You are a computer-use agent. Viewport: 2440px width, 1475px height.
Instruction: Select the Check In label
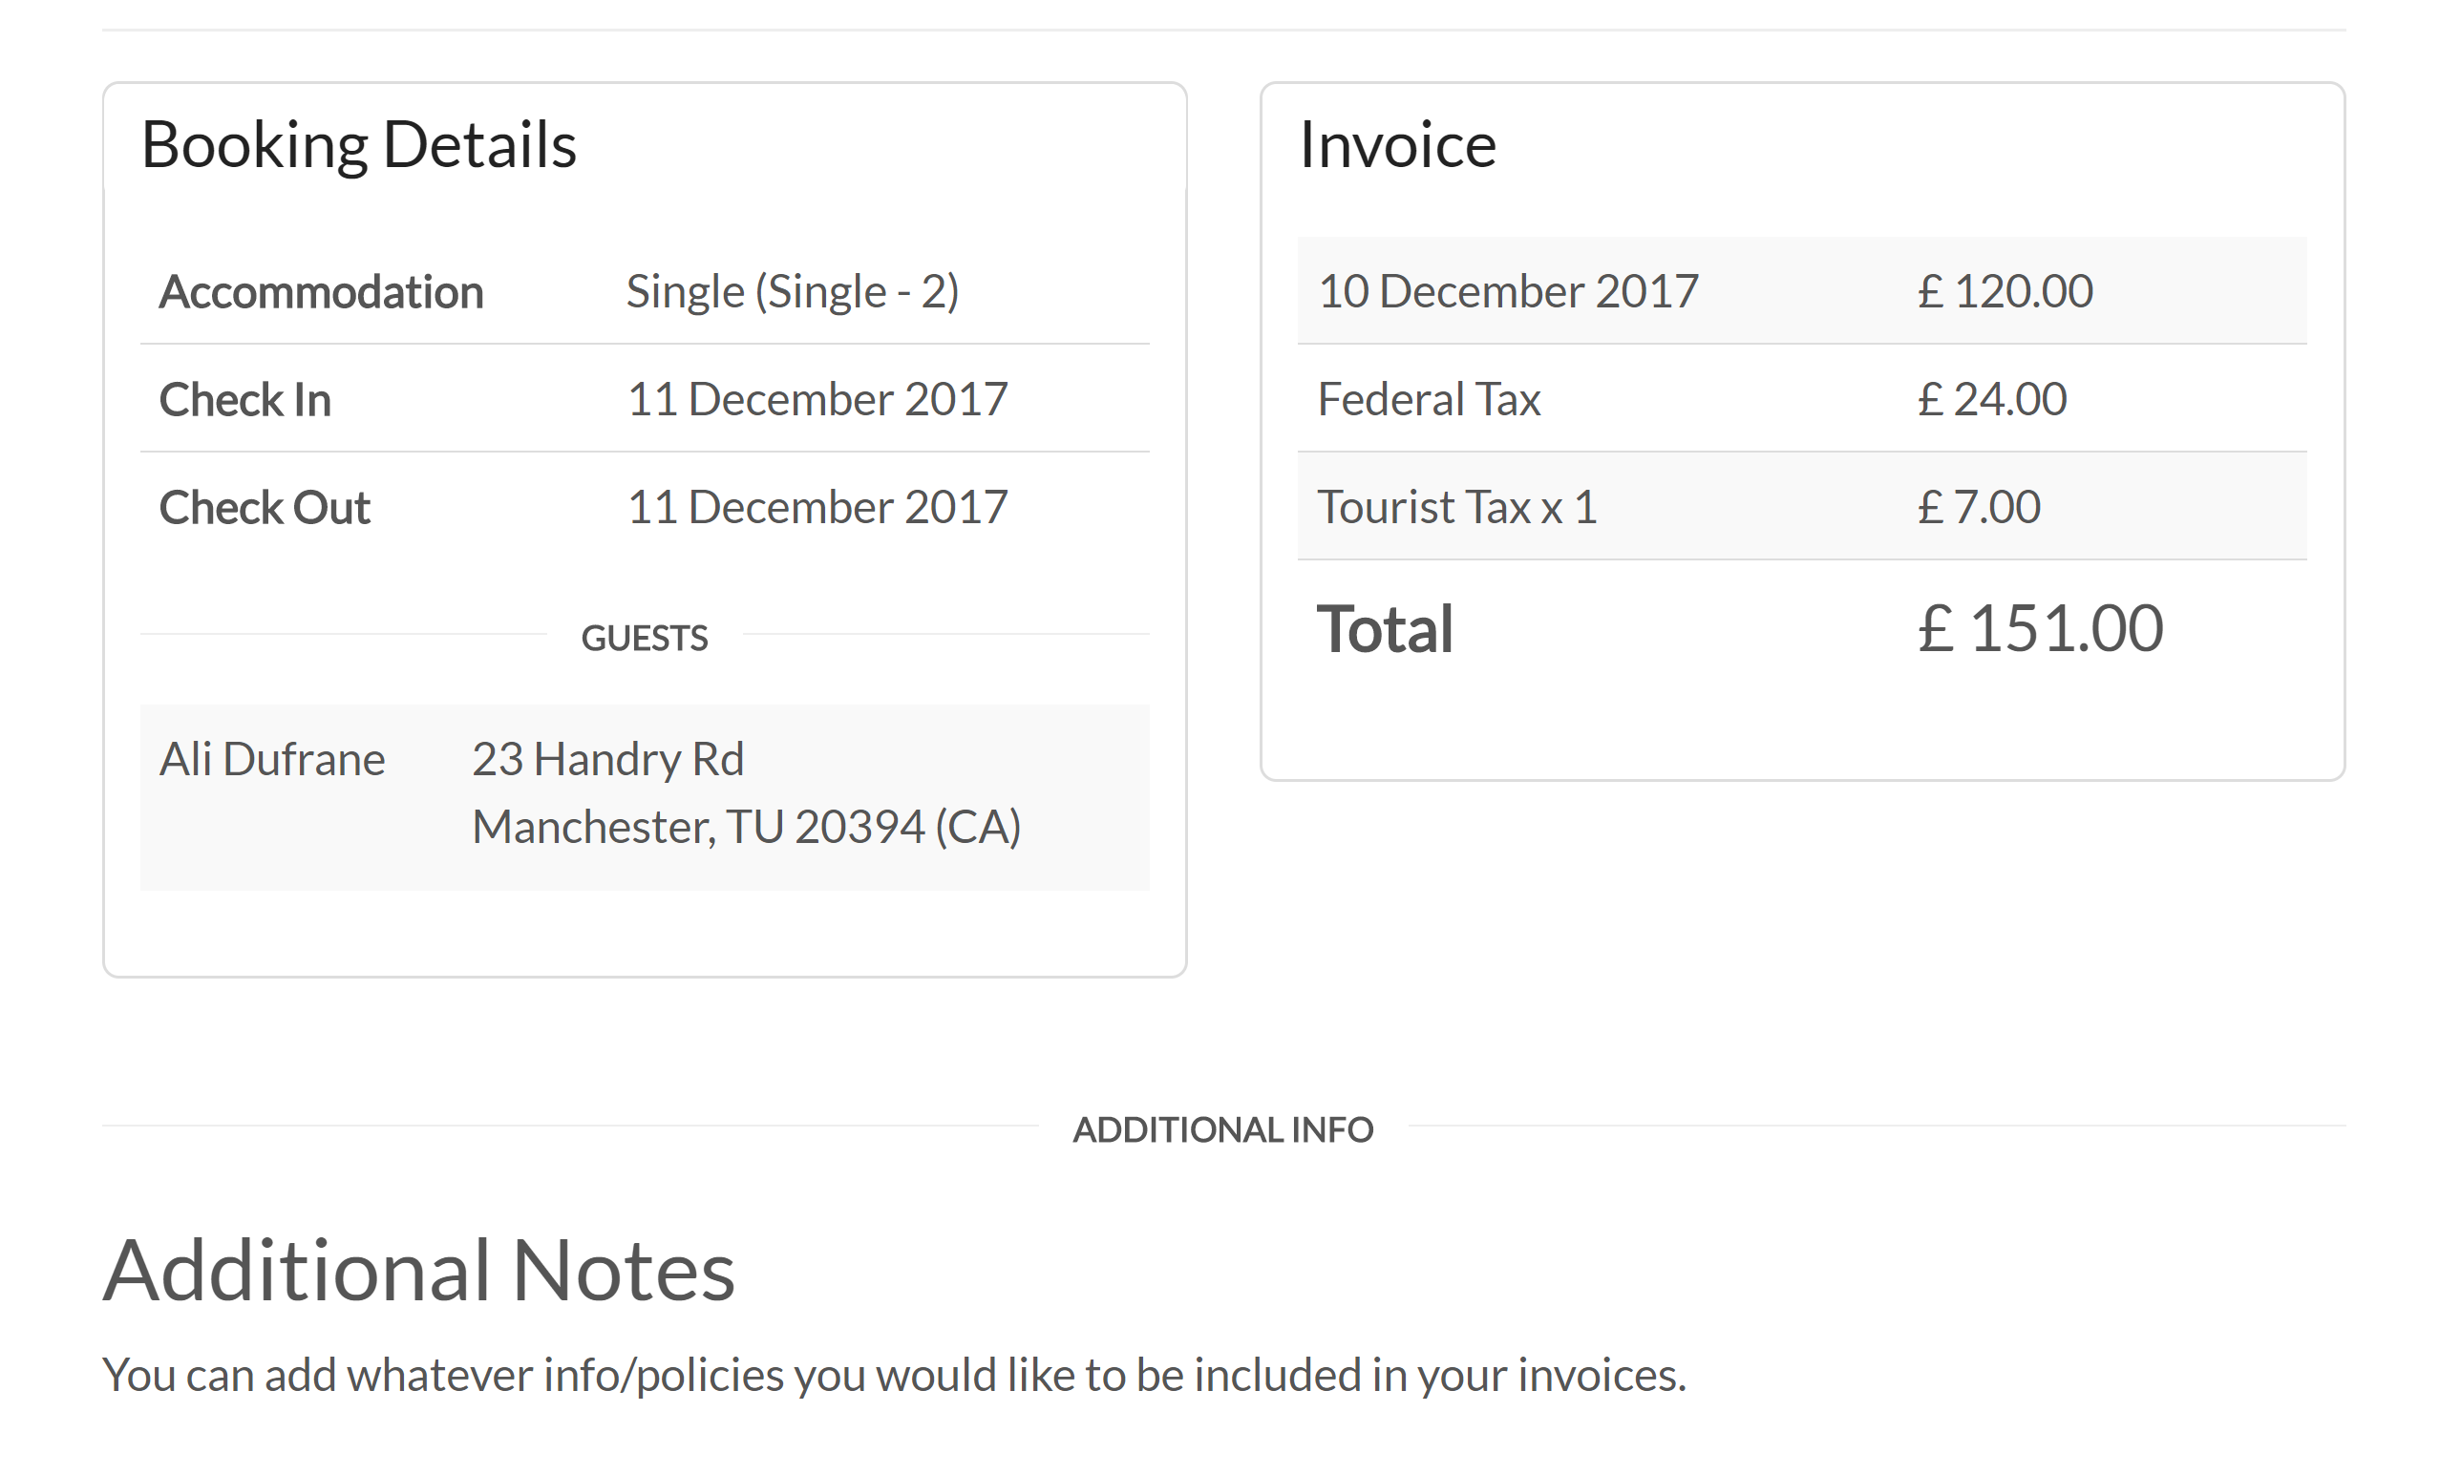click(244, 399)
